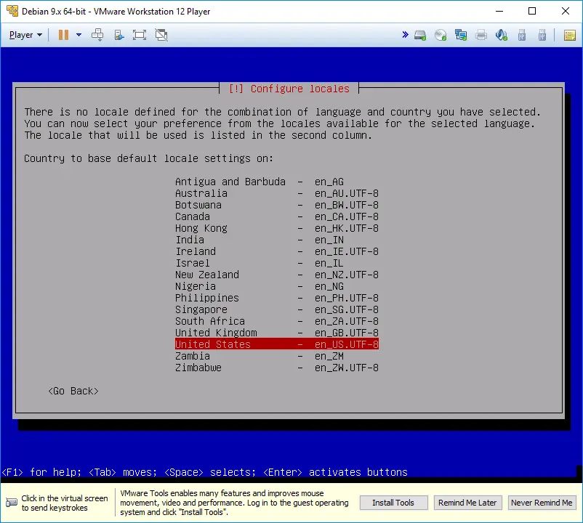Select United Kingdom en_GB.UTF-8 locale

[277, 333]
